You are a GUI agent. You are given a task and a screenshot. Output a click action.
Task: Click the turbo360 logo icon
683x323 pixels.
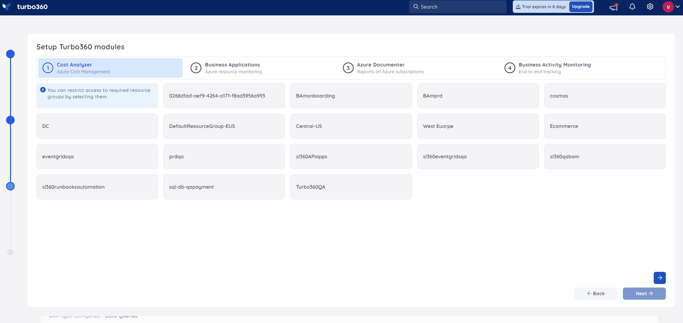(x=6, y=6)
